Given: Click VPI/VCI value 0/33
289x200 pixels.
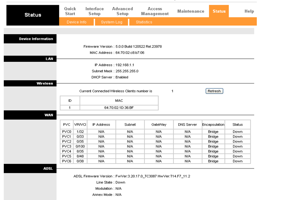Looking at the screenshot, I should click(80, 137).
